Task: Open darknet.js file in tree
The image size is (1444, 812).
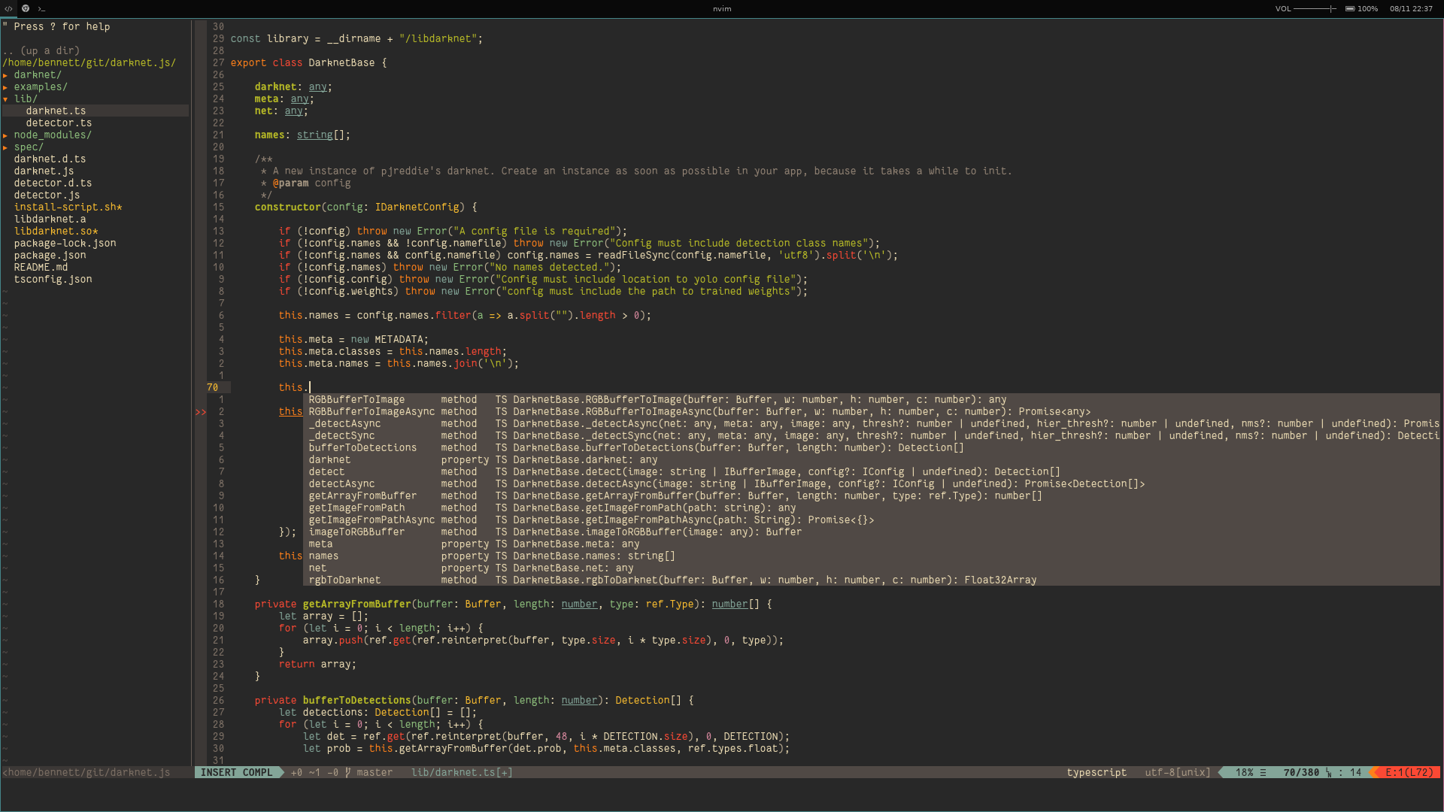Action: point(44,171)
